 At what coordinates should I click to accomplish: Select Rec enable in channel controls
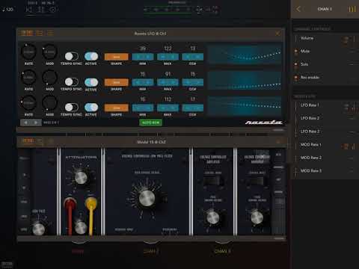[325, 78]
